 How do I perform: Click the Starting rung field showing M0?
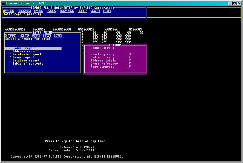[130, 54]
